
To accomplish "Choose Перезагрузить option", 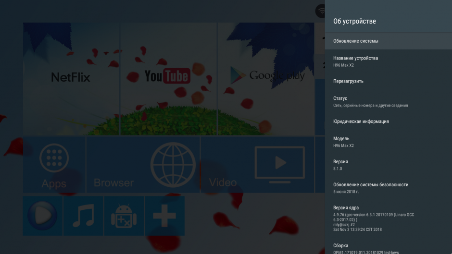I will click(x=389, y=81).
